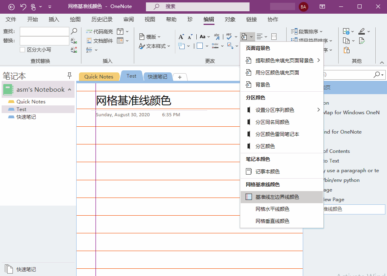Image resolution: width=387 pixels, height=276 pixels.
Task: Click the 搜索 search box in title bar
Action: [x=198, y=7]
